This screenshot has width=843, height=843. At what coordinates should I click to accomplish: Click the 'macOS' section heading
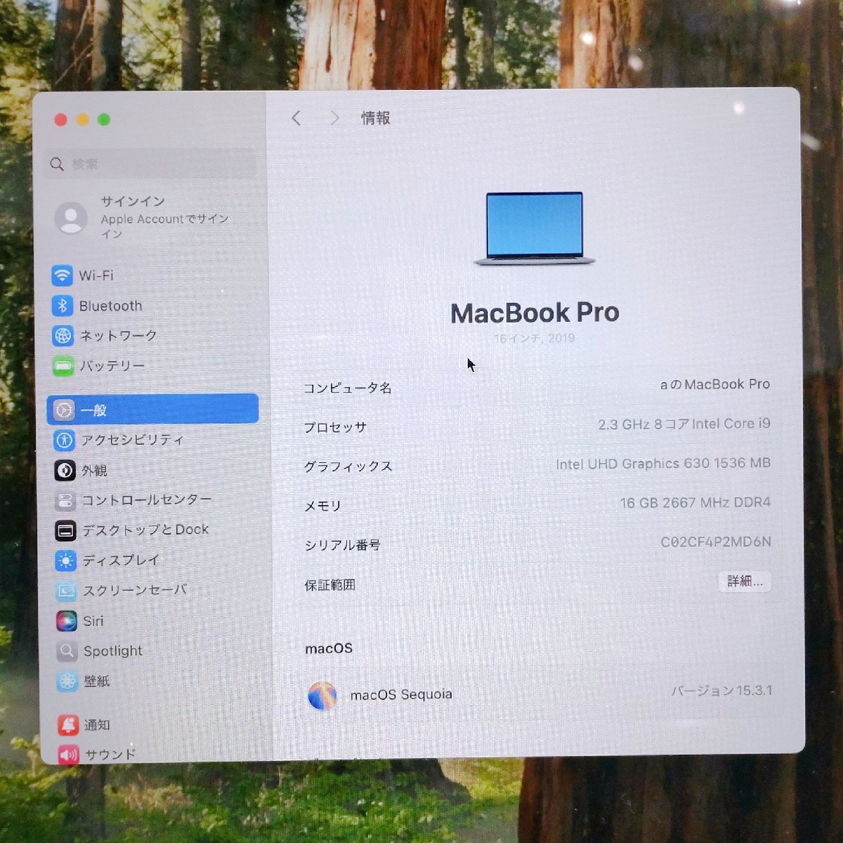329,648
